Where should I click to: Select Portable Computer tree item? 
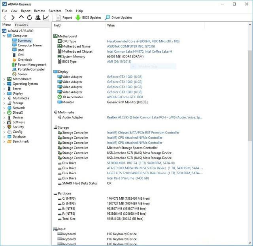(x=31, y=69)
